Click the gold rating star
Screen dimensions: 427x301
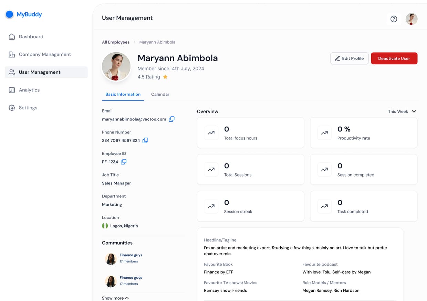[x=165, y=77]
